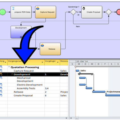Click the Gantt chart scrollbar left arrow

pyautogui.click(x=71, y=118)
